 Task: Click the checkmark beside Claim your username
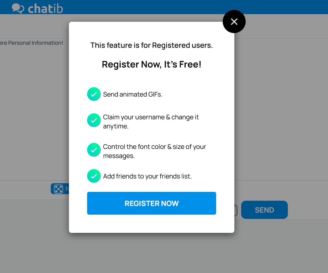click(x=94, y=120)
